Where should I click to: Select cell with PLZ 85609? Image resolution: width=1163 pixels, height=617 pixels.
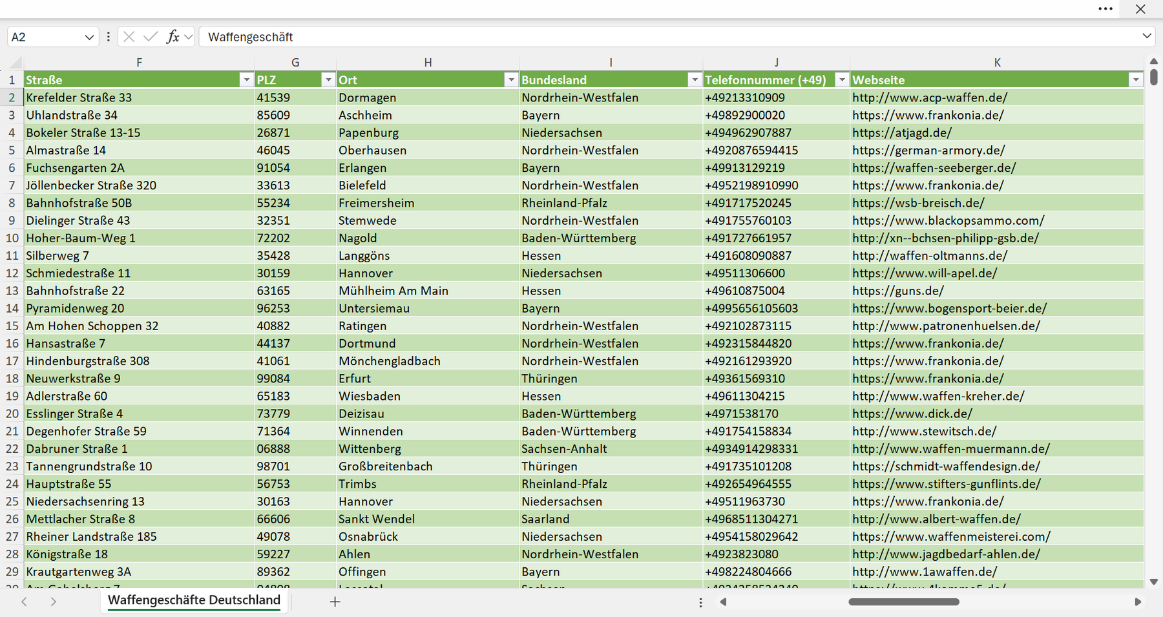(x=295, y=115)
